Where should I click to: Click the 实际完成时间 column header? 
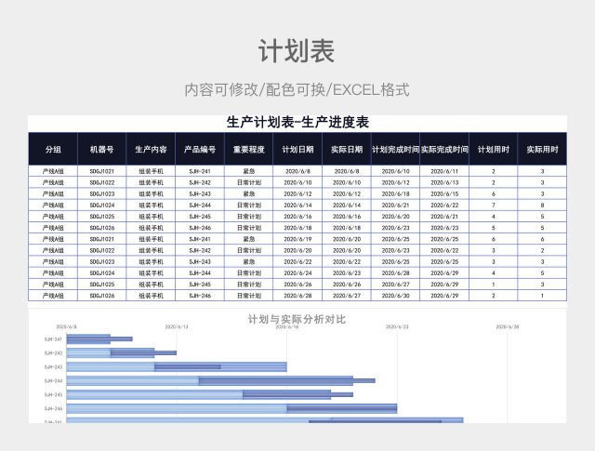[x=445, y=149]
